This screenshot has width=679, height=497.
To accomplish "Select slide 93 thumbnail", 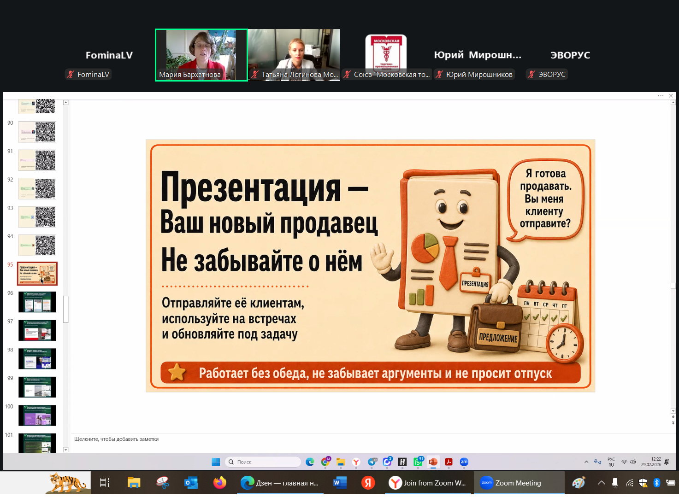I will point(37,217).
